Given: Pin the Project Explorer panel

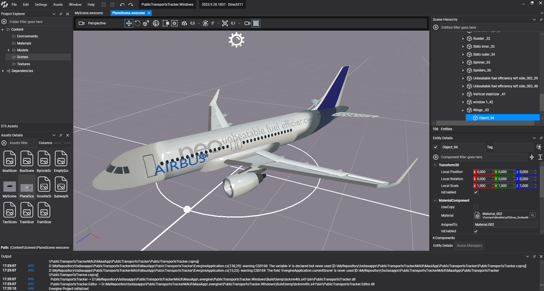Looking at the screenshot, I should [61, 14].
